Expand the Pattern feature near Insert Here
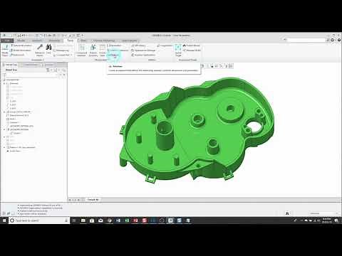Screen dimensions: 342x256 4,147
